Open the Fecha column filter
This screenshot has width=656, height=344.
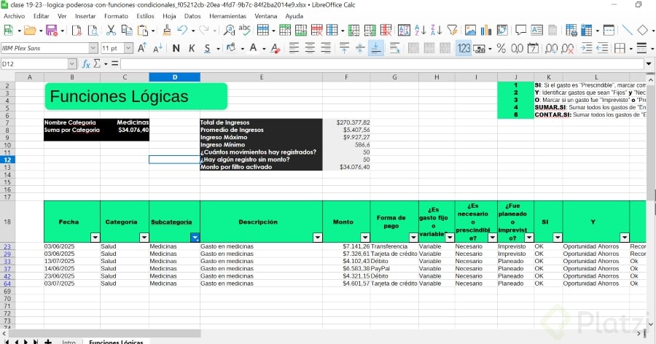coord(95,238)
